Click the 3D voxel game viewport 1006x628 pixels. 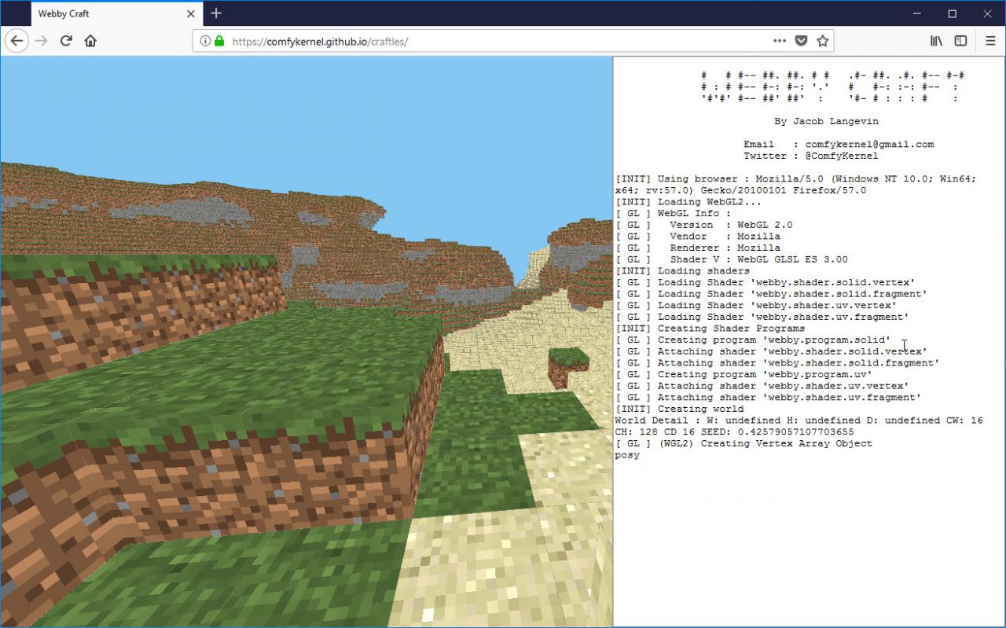coord(307,338)
